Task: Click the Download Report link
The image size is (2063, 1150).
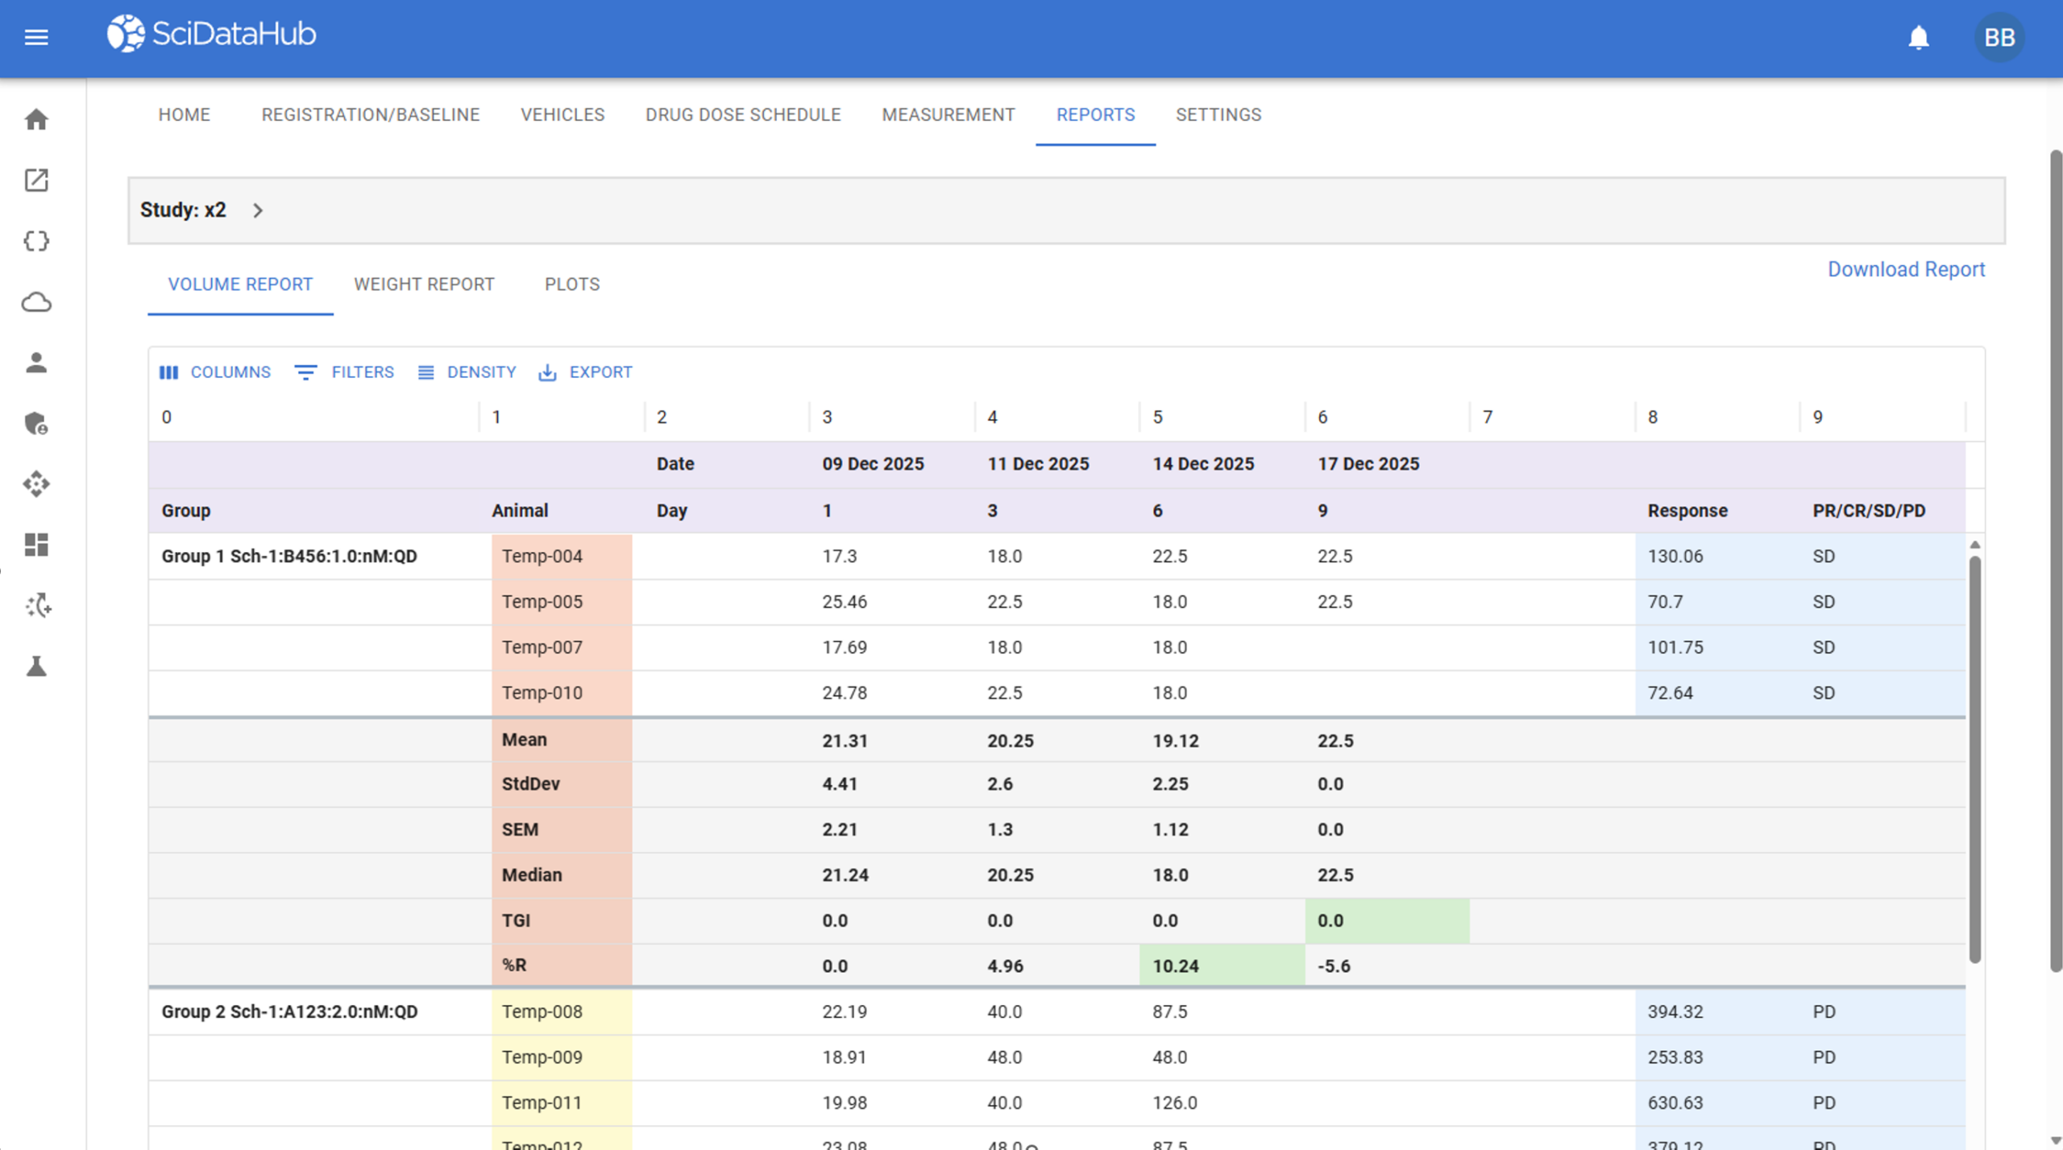Action: (1906, 269)
